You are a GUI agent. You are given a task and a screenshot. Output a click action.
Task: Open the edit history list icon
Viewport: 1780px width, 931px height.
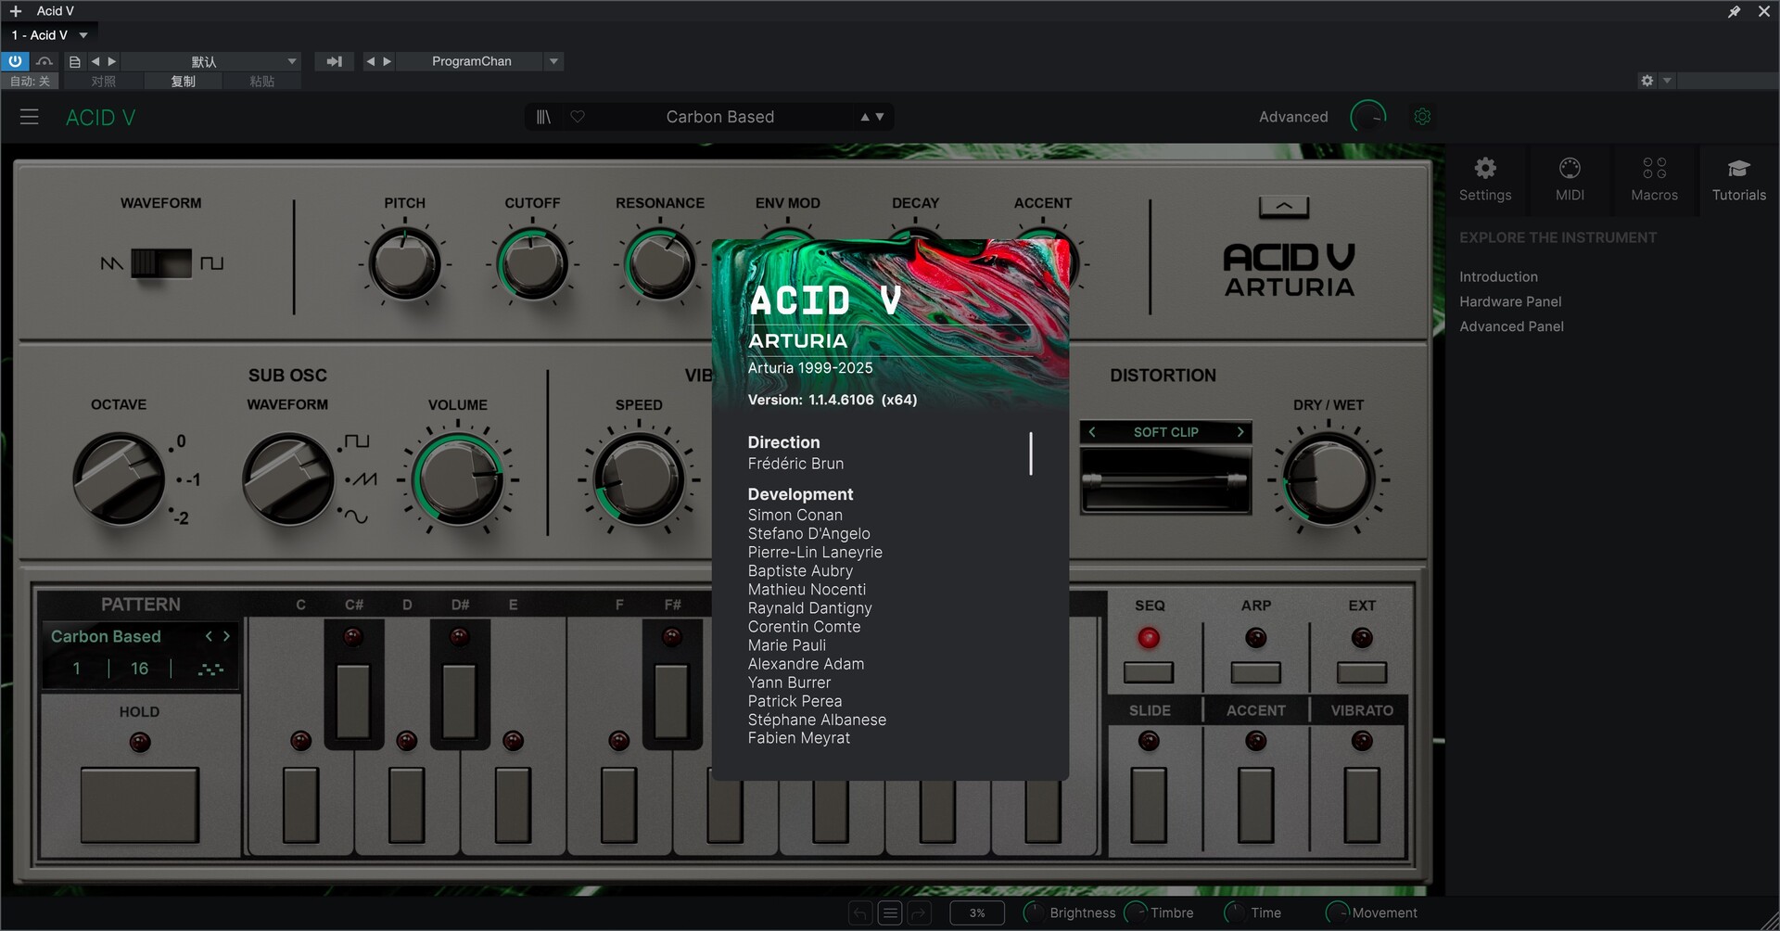pos(890,913)
